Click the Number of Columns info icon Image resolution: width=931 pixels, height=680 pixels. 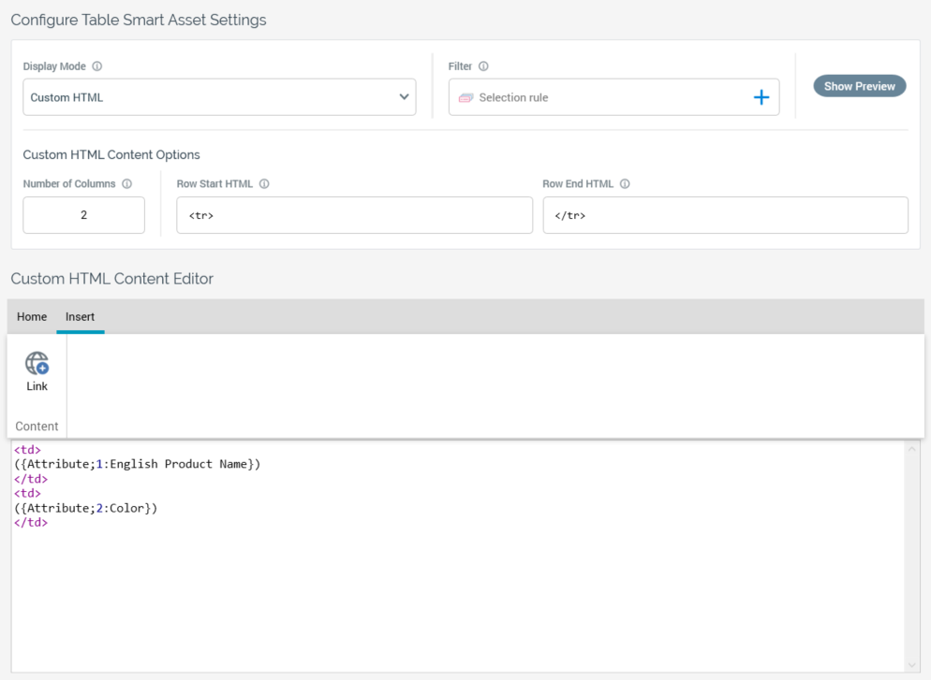pos(127,184)
